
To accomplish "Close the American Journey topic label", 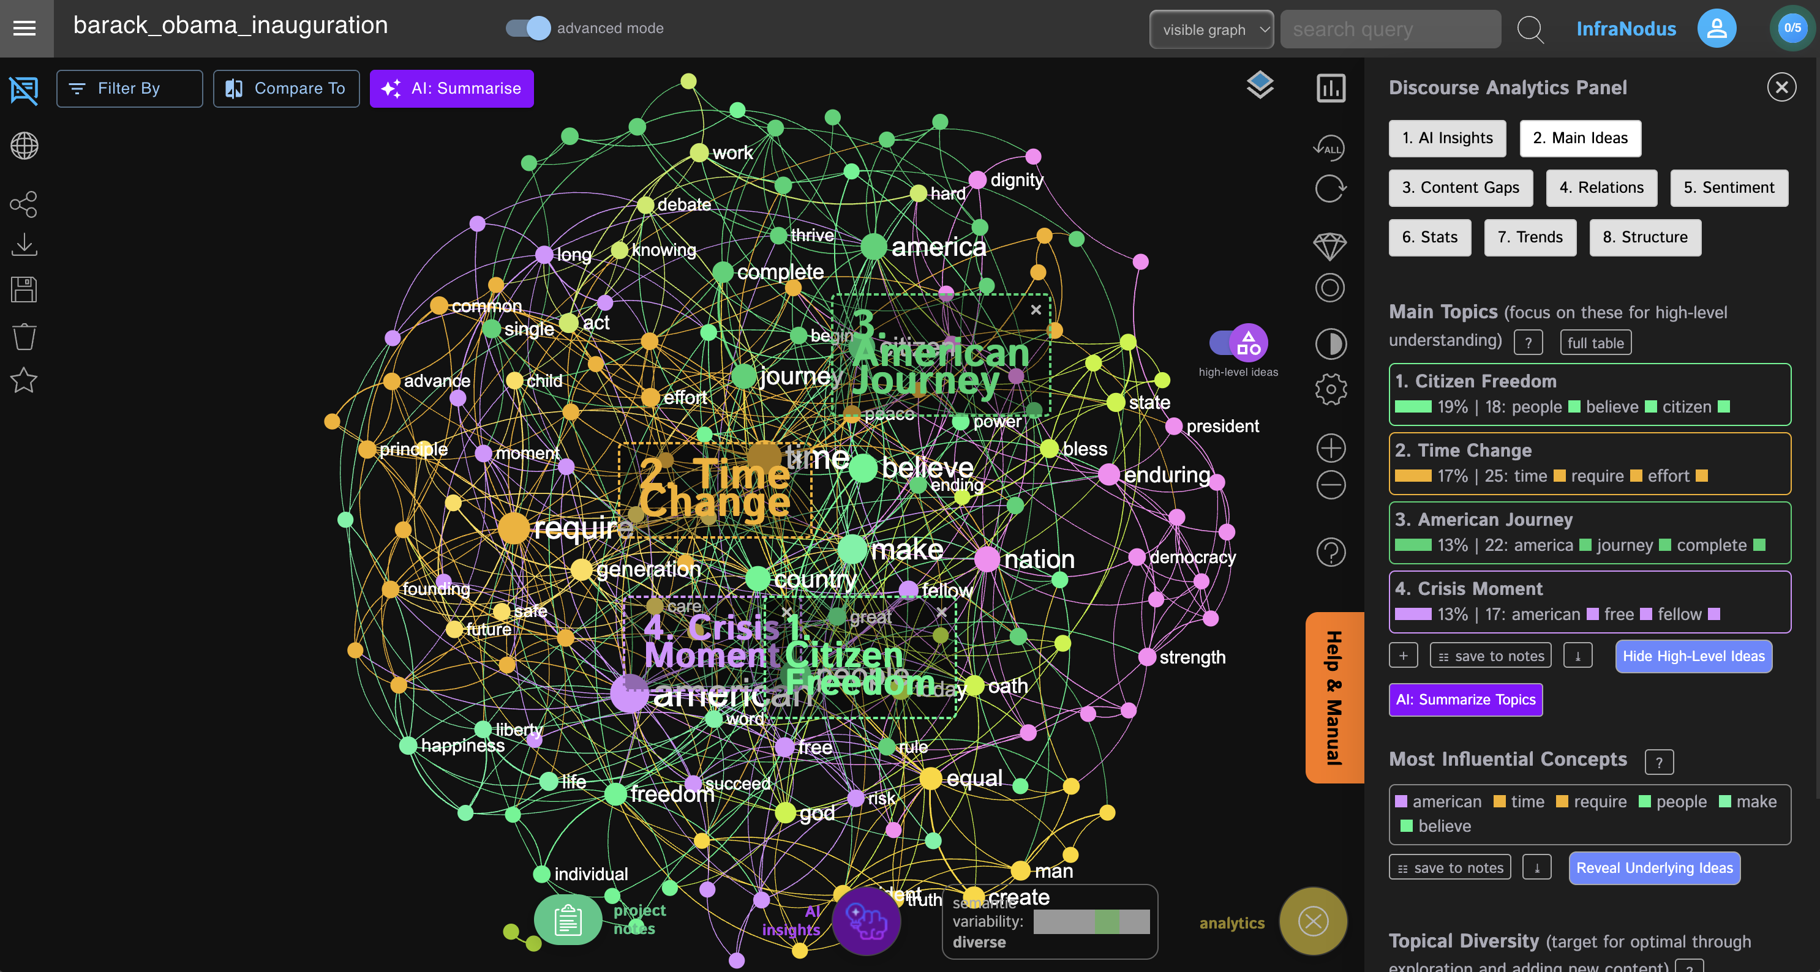I will tap(1036, 309).
